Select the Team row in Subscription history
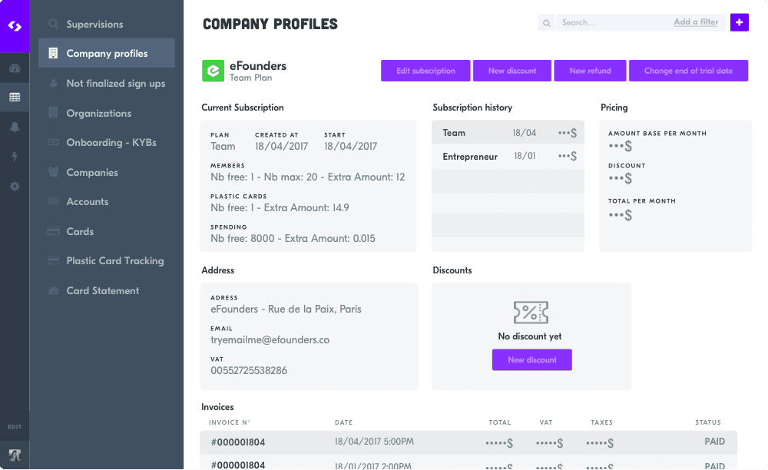Screen dimensions: 768x470 point(508,133)
